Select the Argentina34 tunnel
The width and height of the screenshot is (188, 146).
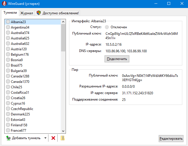[x=33, y=27]
